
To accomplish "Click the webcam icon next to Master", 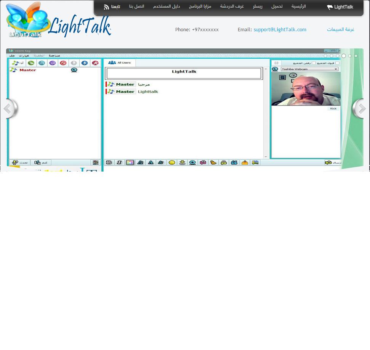I will 74,70.
